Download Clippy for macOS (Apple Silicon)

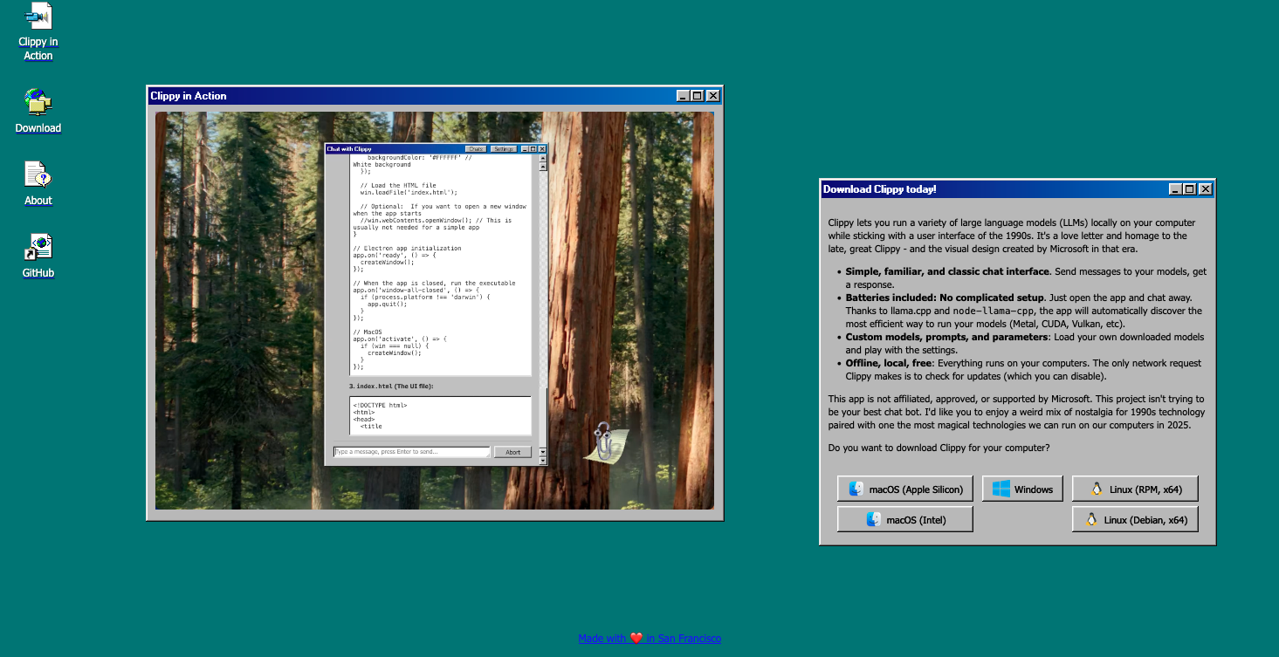[x=906, y=489]
